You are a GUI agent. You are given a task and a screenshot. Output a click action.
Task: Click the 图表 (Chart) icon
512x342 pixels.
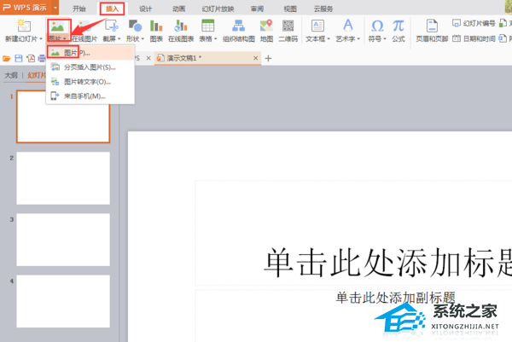coord(156,32)
